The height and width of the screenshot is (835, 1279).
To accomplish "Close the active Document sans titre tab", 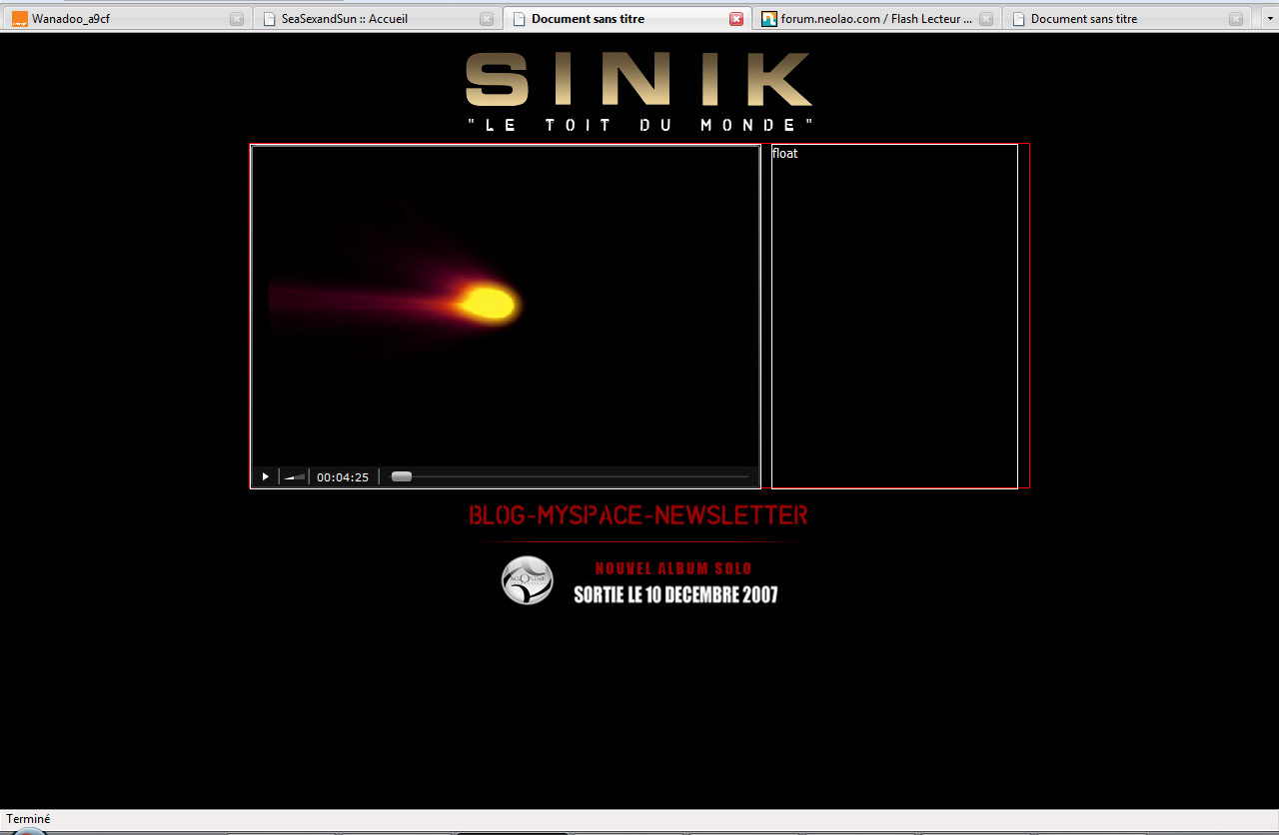I will coord(736,19).
